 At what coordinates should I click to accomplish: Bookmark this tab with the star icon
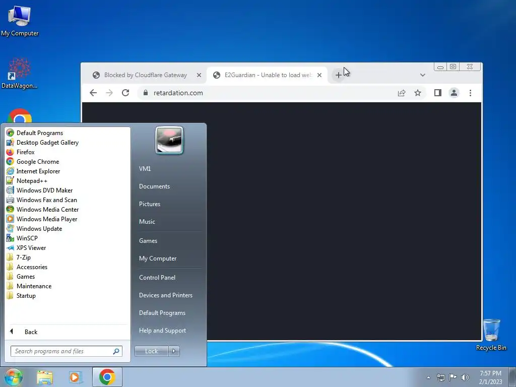418,93
